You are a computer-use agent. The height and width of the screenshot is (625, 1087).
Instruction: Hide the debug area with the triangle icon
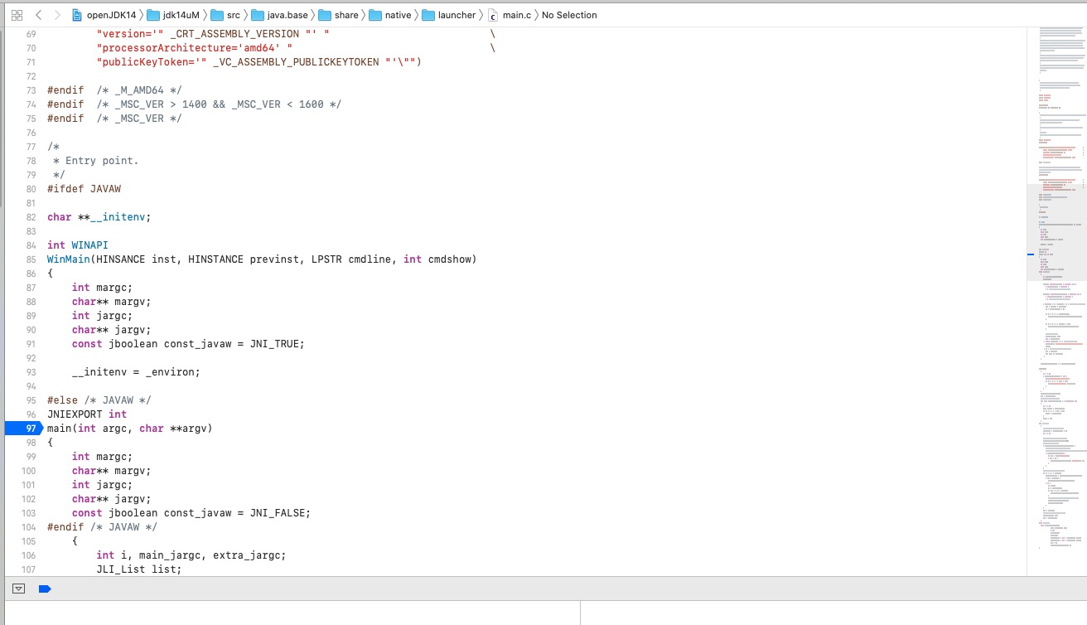(x=19, y=589)
